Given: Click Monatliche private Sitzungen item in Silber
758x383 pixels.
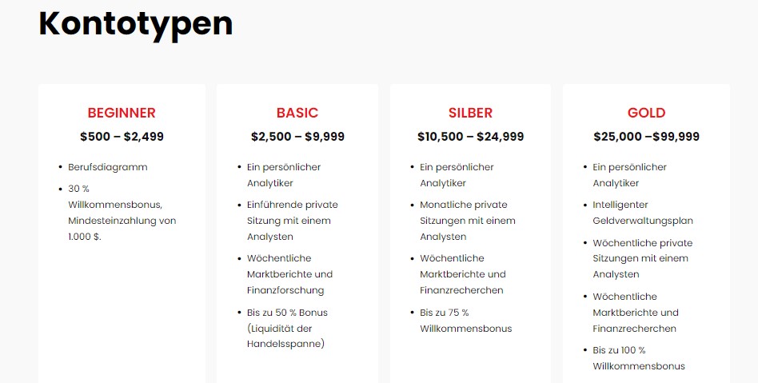Looking at the screenshot, I should pyautogui.click(x=468, y=221).
